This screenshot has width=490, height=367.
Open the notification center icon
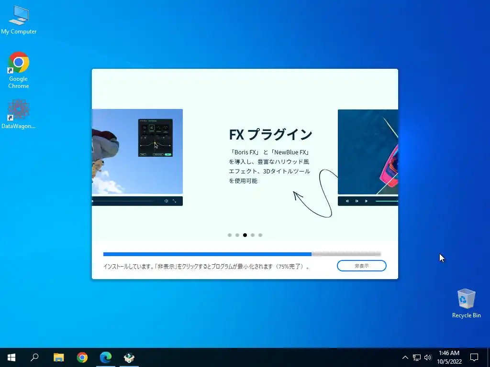coord(474,357)
